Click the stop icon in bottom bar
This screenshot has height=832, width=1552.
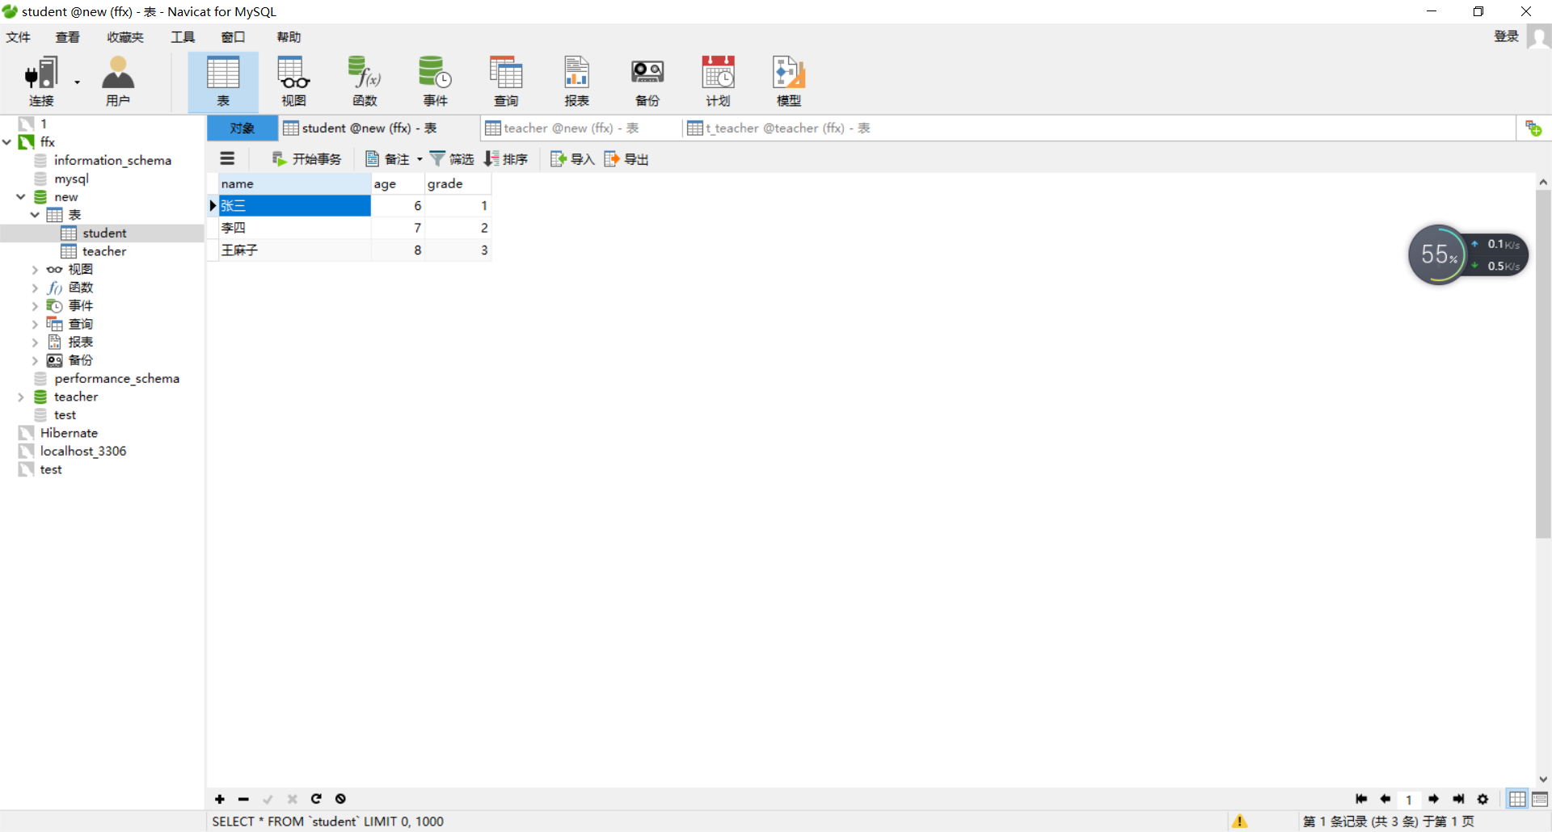340,799
